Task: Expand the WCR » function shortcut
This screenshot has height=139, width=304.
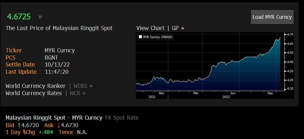Action: [80, 93]
